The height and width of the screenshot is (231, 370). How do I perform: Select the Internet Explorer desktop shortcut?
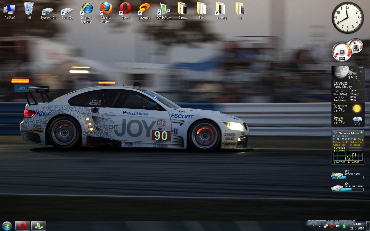[87, 13]
